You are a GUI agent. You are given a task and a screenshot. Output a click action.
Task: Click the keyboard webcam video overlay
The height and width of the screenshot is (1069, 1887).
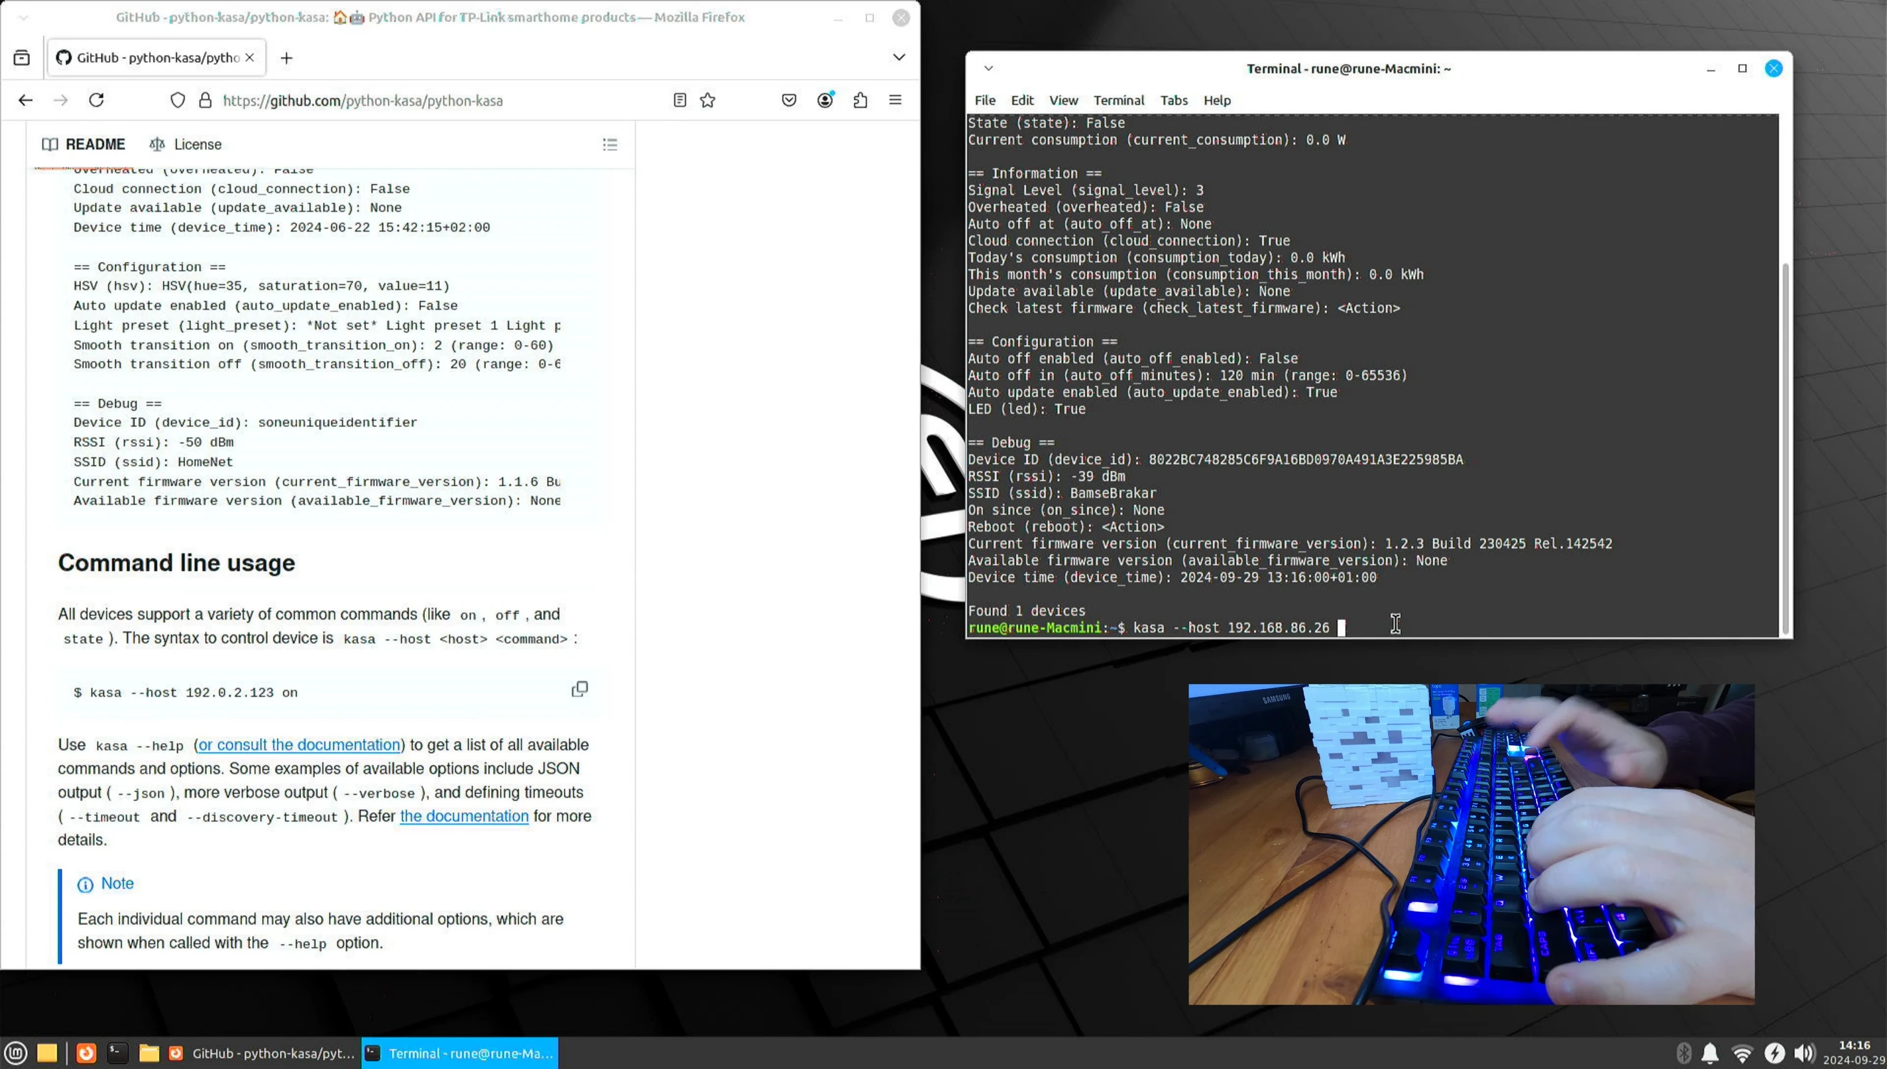tap(1471, 845)
